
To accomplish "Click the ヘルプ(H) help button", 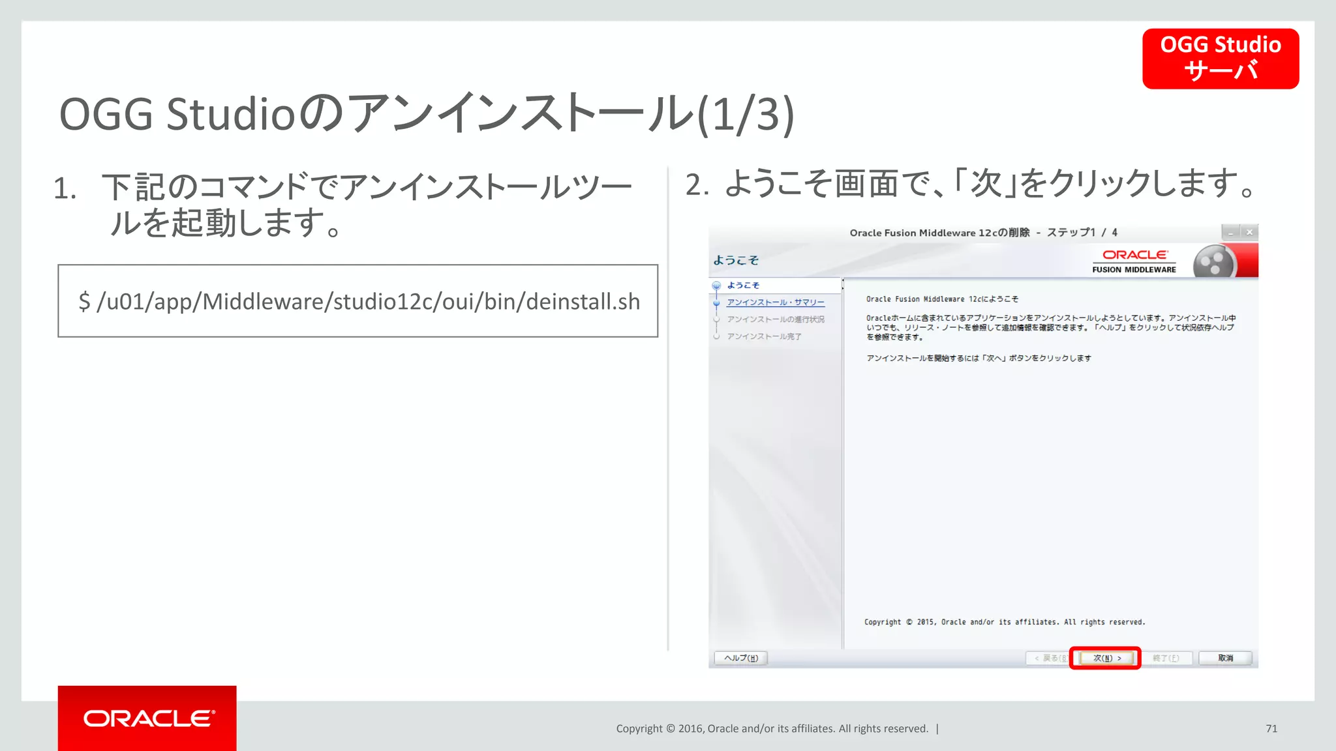I will pos(741,658).
